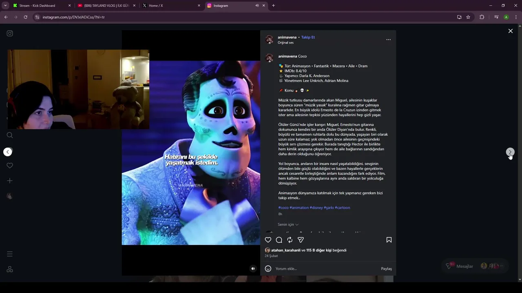
Task: Post comment with Paylaş button
Action: pyautogui.click(x=386, y=269)
